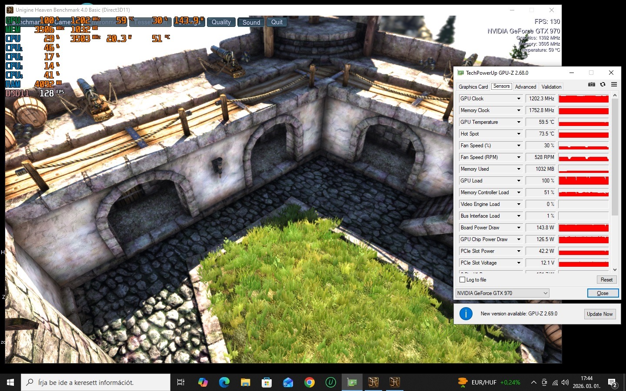This screenshot has height=391, width=626.
Task: Open Microsoft Store from the taskbar
Action: 266,382
